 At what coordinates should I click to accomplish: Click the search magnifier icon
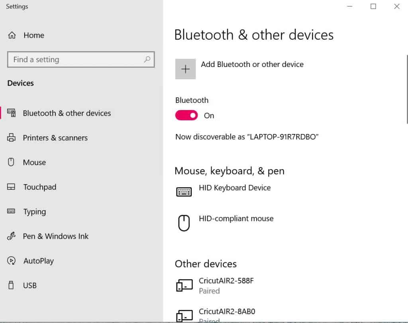[x=147, y=59]
